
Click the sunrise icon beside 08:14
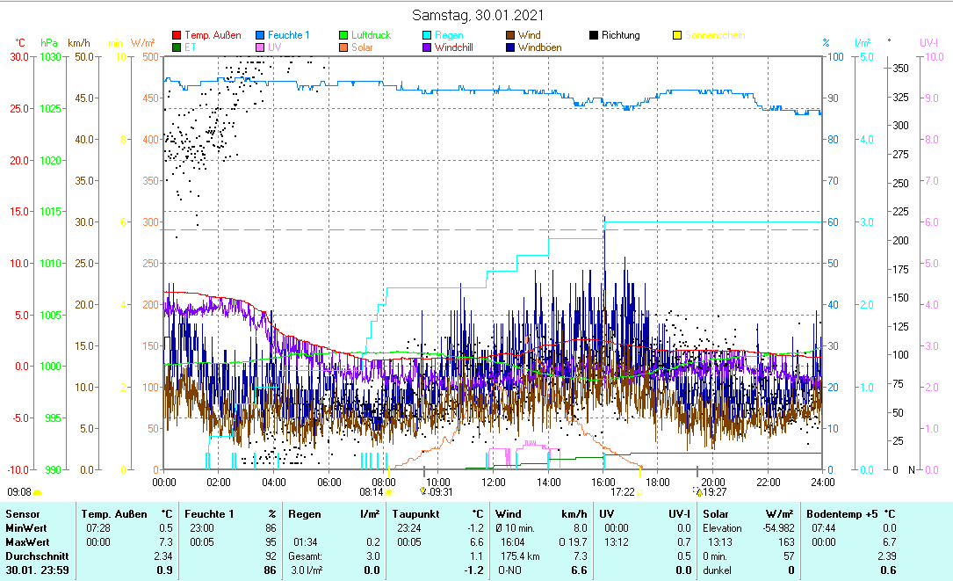[x=389, y=493]
